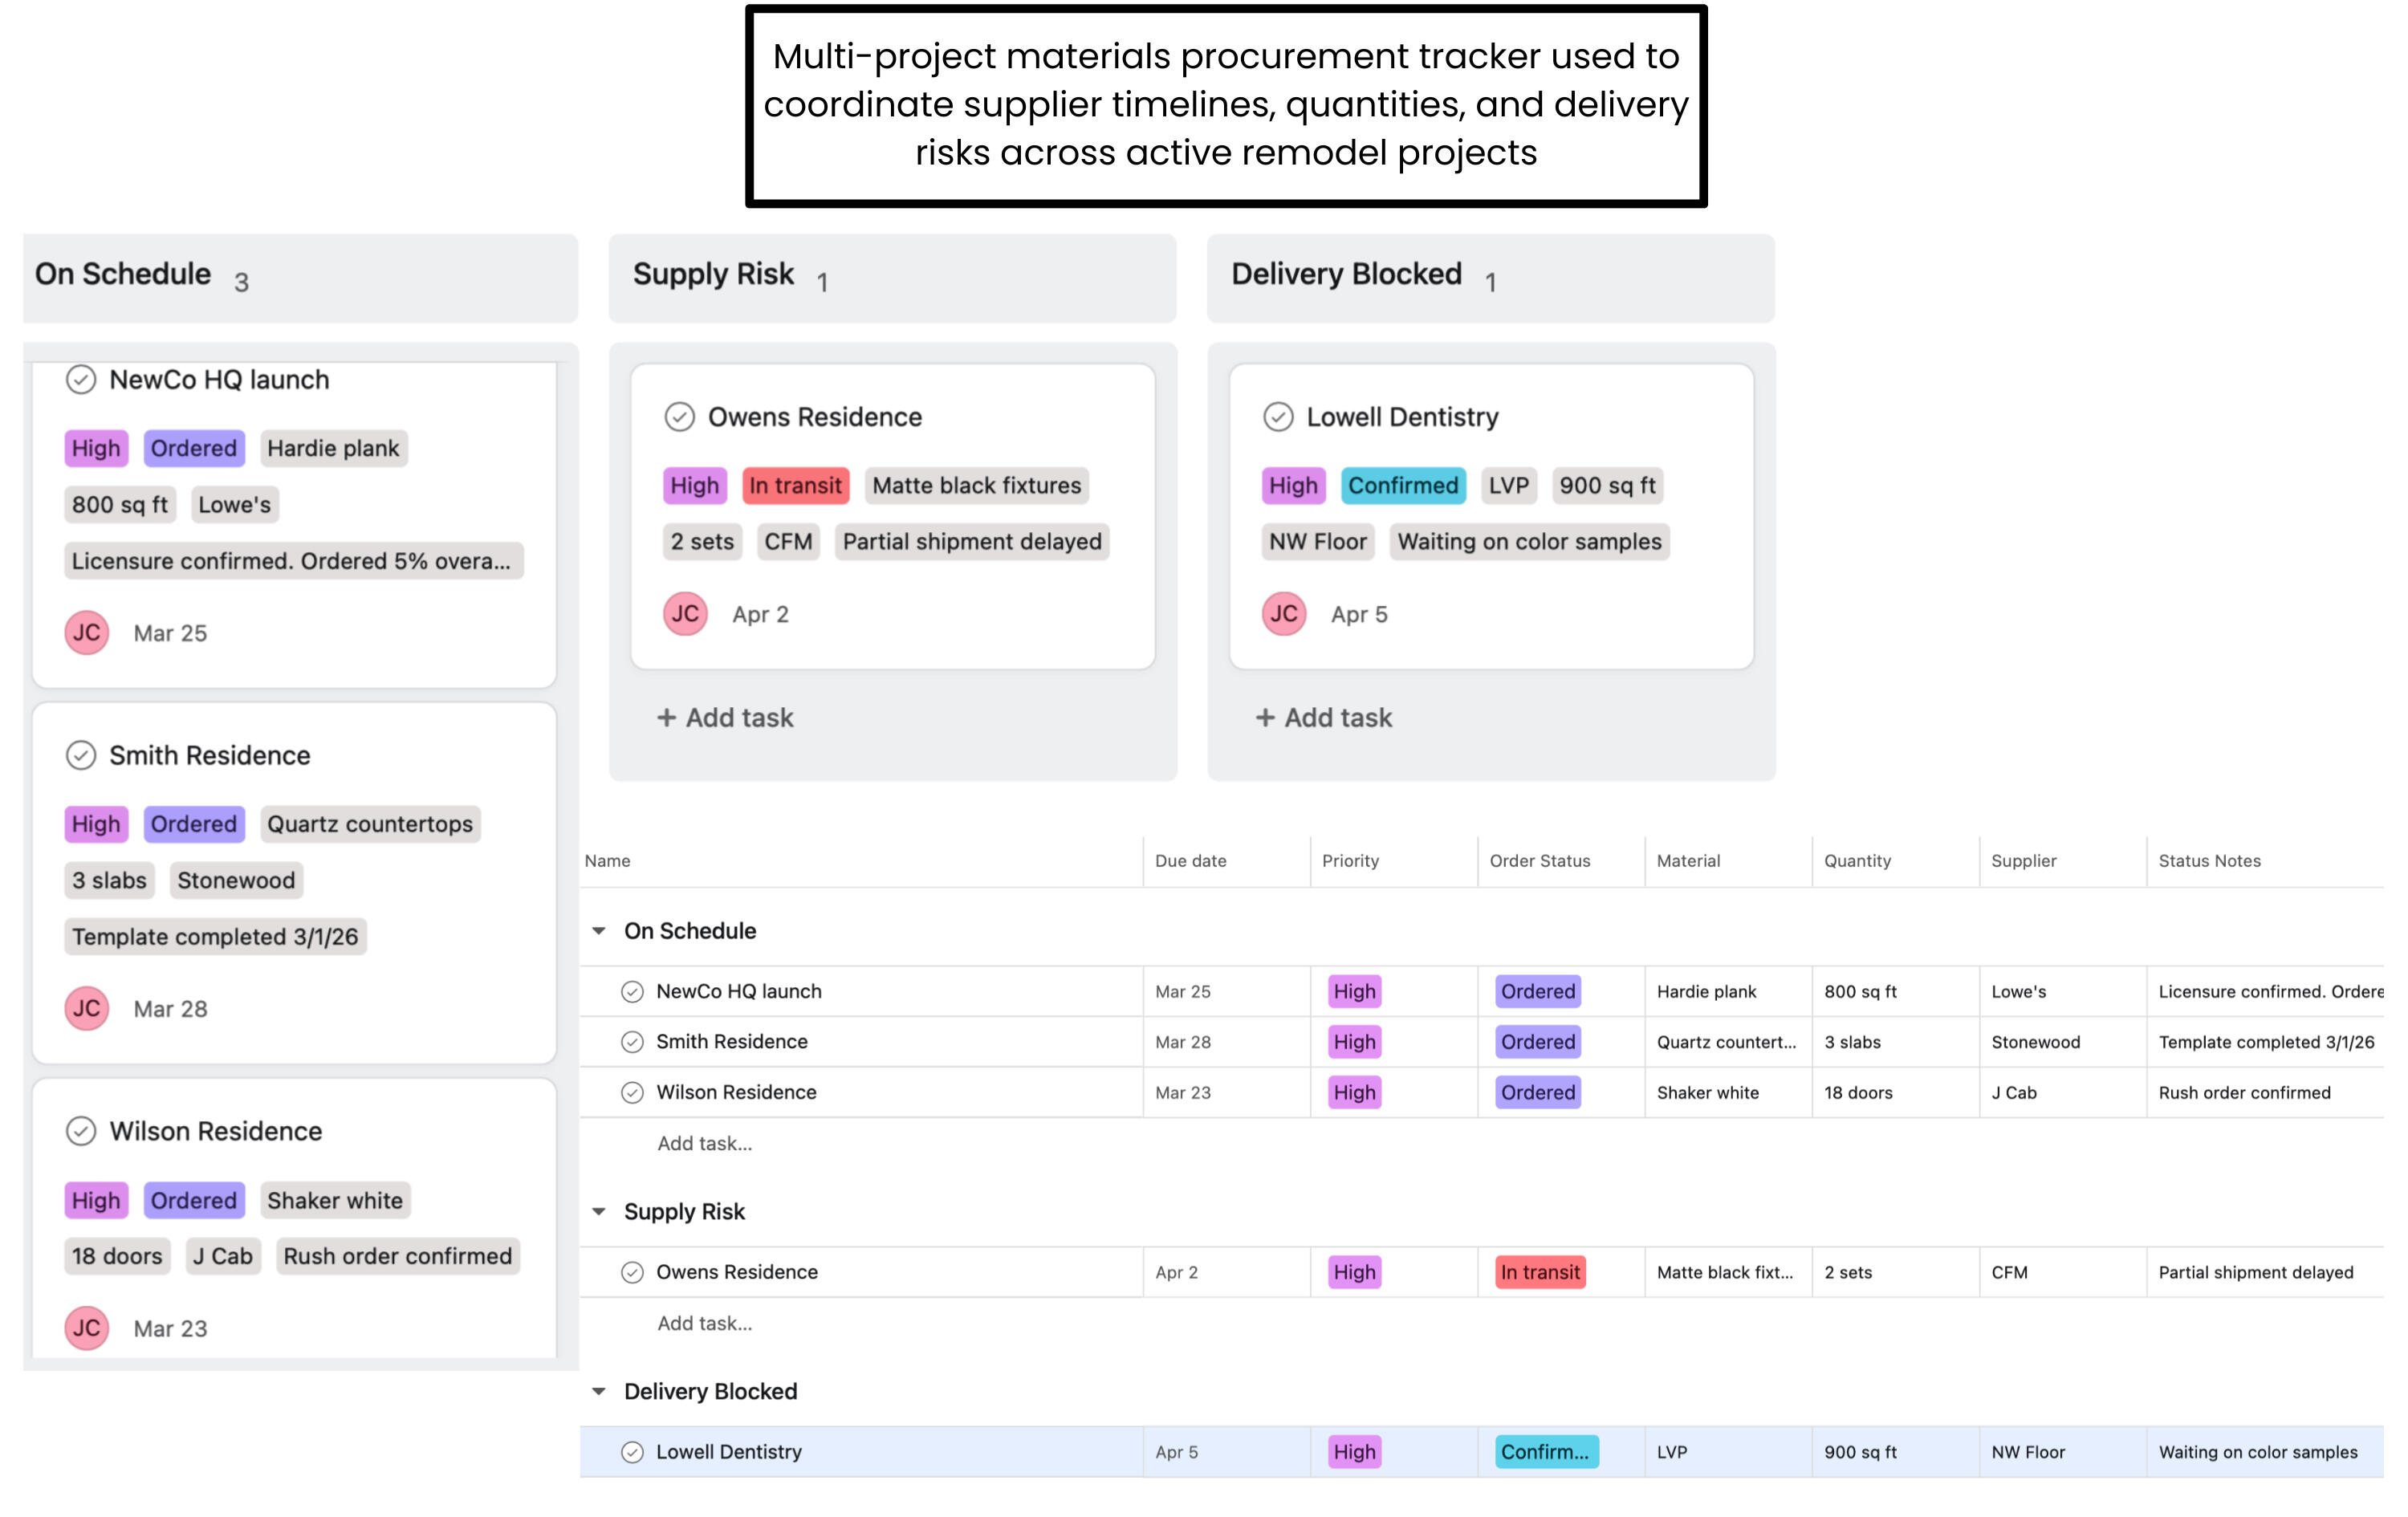Image resolution: width=2408 pixels, height=1517 pixels.
Task: Collapse the On Schedule list section
Action: pyautogui.click(x=599, y=931)
